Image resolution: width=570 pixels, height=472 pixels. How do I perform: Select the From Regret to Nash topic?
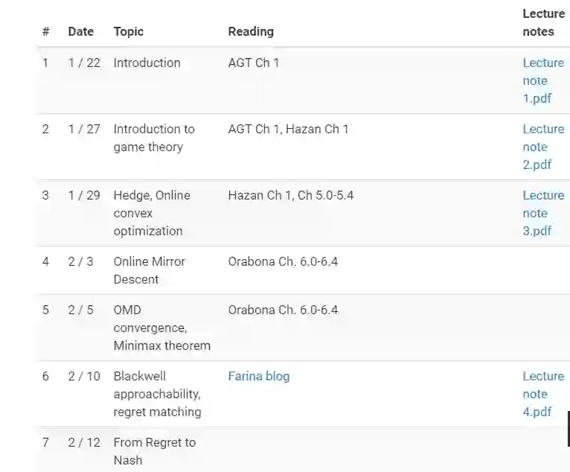click(154, 451)
